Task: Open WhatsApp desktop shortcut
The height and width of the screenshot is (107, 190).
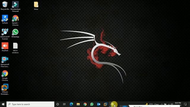Action: click(15, 33)
